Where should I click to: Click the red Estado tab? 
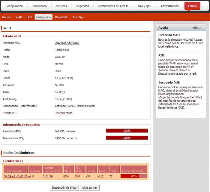tap(192, 6)
